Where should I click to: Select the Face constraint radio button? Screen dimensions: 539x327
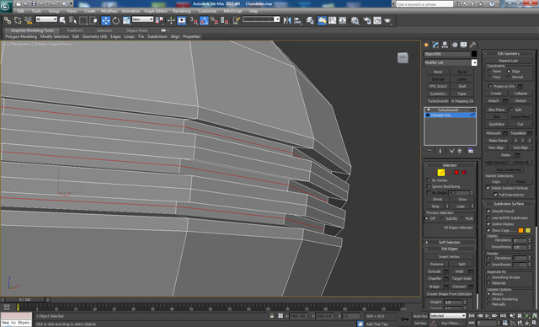pyautogui.click(x=489, y=77)
